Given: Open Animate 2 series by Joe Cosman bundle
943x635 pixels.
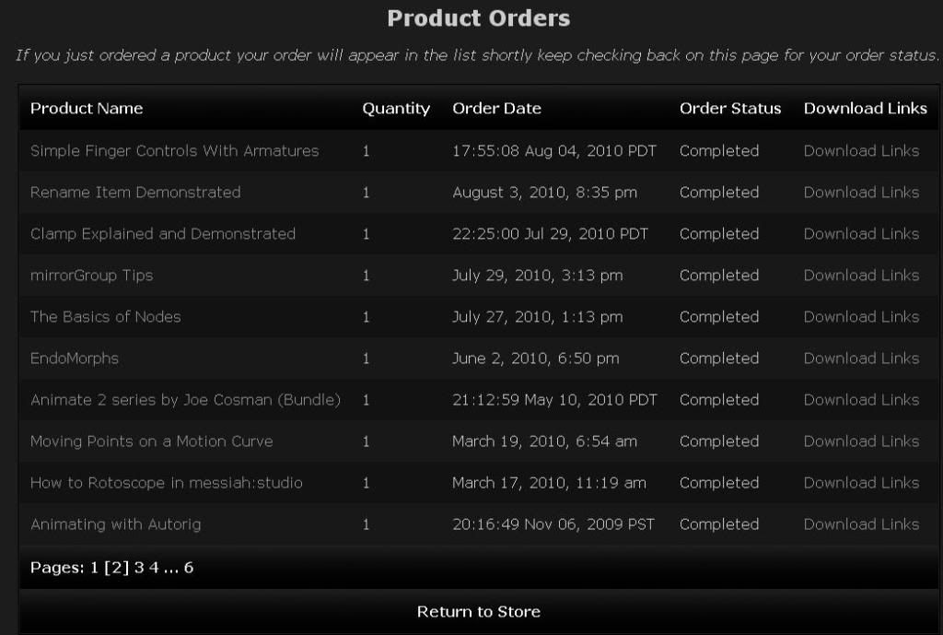Looking at the screenshot, I should (x=185, y=400).
